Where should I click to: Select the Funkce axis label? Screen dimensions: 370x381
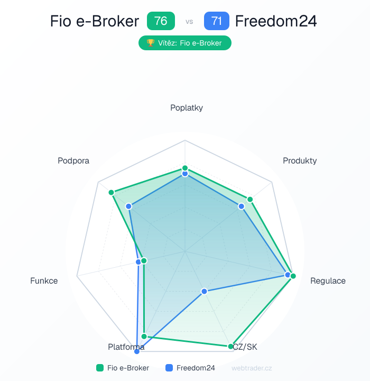coord(44,280)
